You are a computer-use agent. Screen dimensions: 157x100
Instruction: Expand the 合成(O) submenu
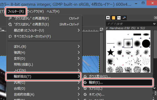(44, 89)
